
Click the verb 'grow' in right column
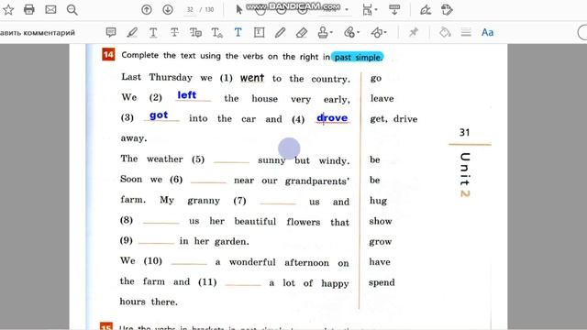[381, 242]
